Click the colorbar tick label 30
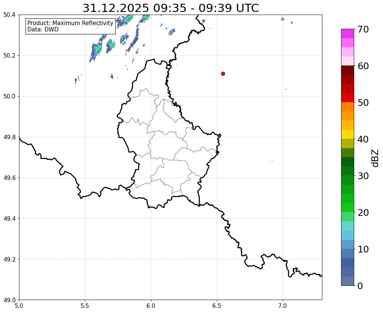 363,176
